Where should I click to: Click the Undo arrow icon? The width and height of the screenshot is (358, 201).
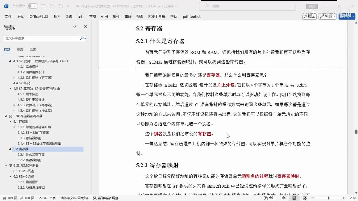(50, 6)
